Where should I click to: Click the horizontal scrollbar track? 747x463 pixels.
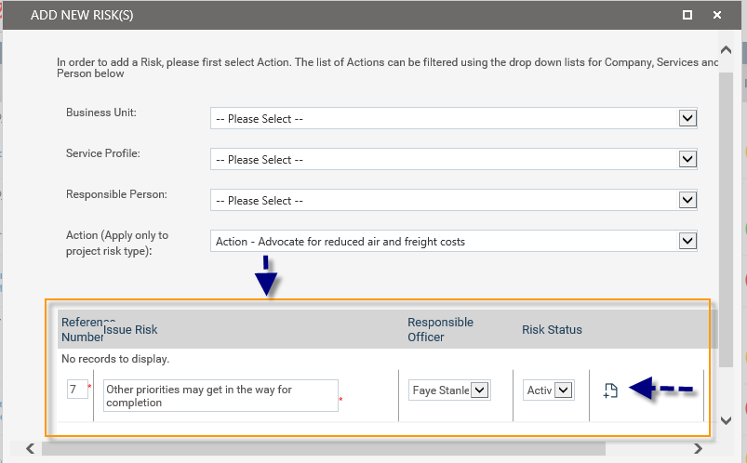tap(372, 448)
